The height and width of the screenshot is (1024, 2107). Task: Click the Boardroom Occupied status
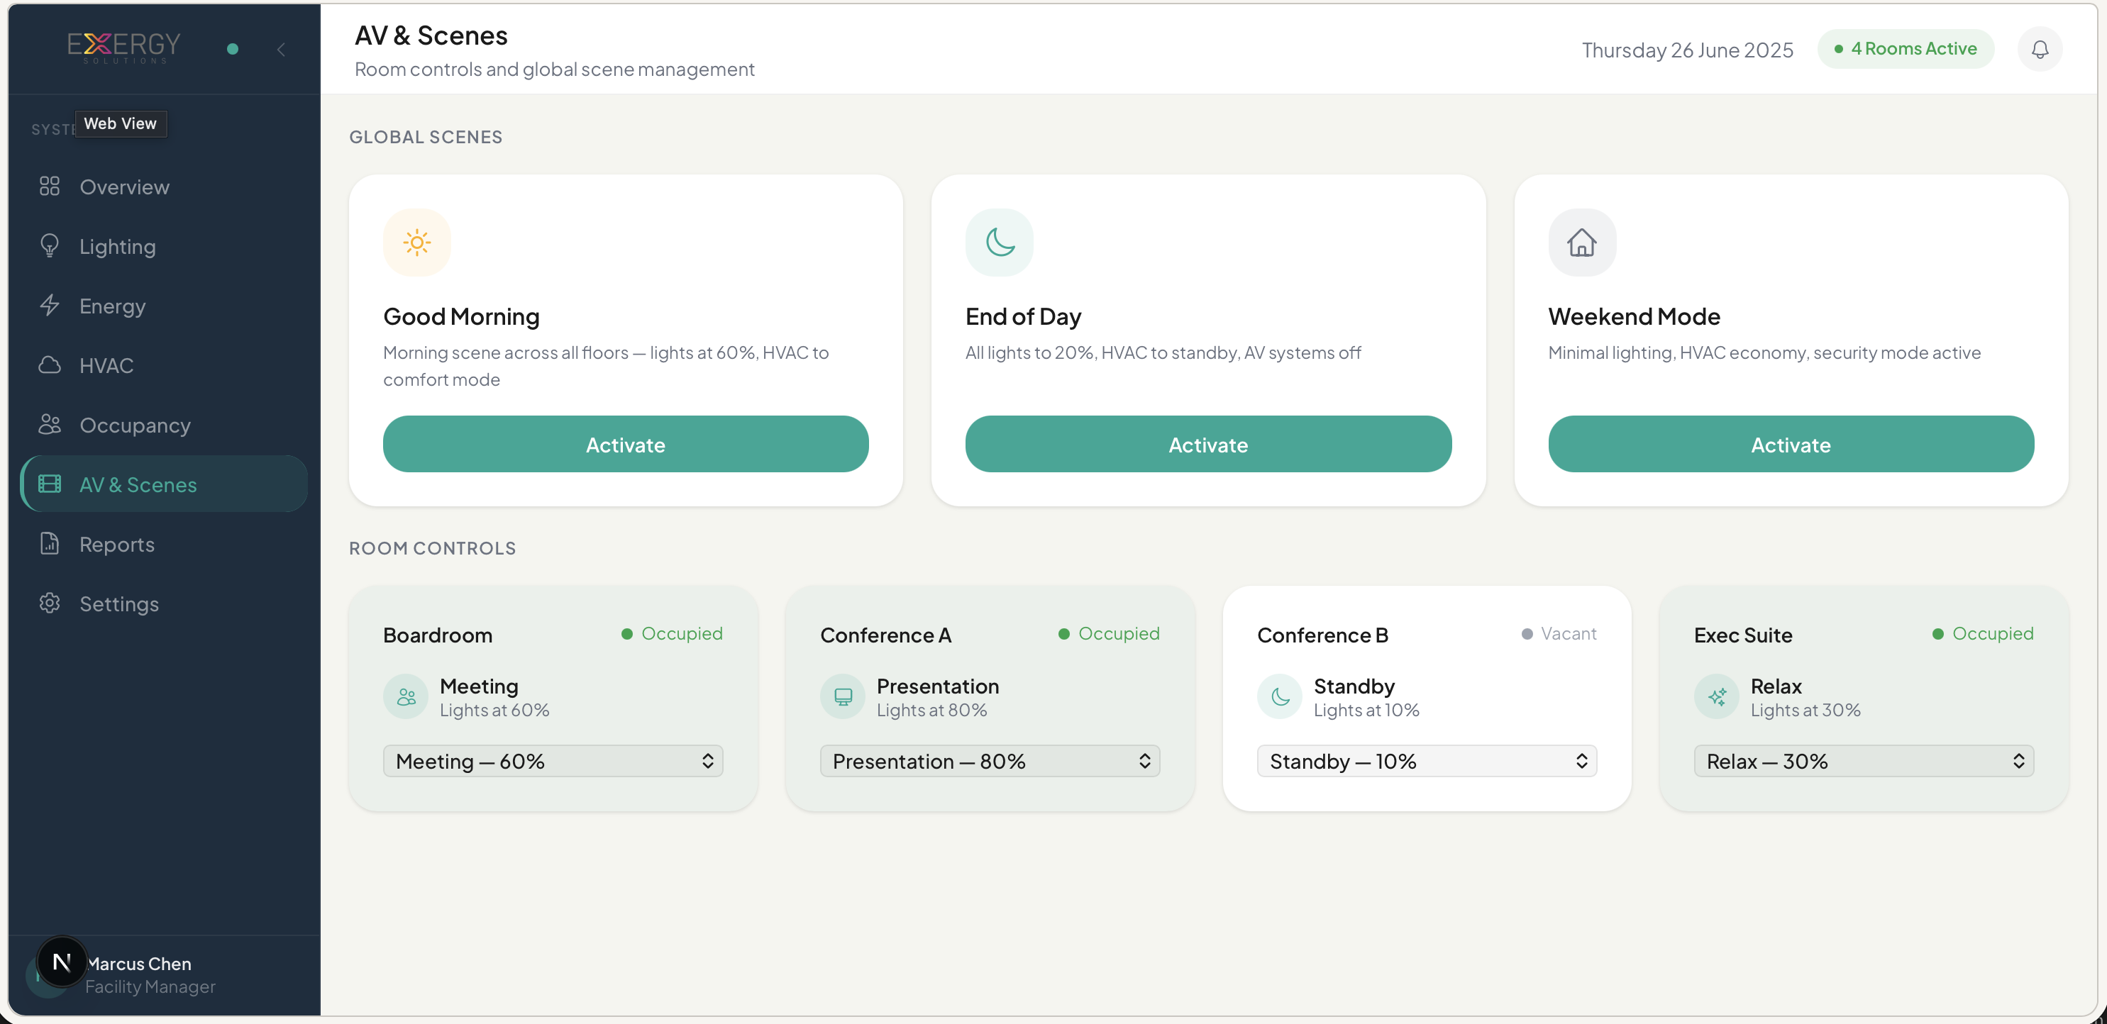click(673, 633)
